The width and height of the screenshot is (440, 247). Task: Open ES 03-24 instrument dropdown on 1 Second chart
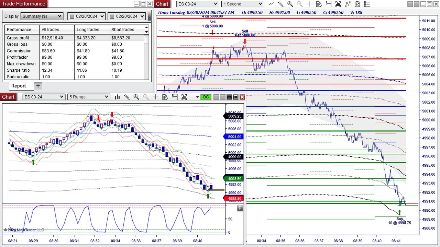(198, 4)
